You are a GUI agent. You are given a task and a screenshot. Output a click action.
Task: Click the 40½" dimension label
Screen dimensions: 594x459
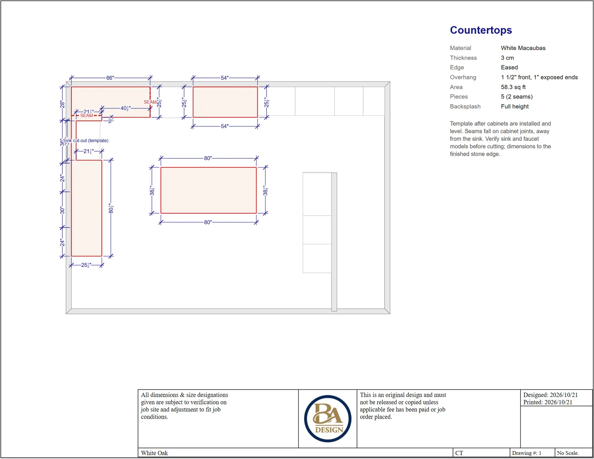point(125,108)
